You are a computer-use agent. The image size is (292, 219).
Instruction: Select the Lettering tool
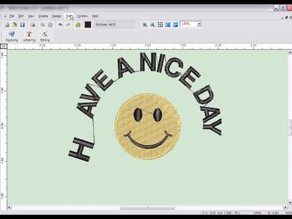pyautogui.click(x=29, y=36)
